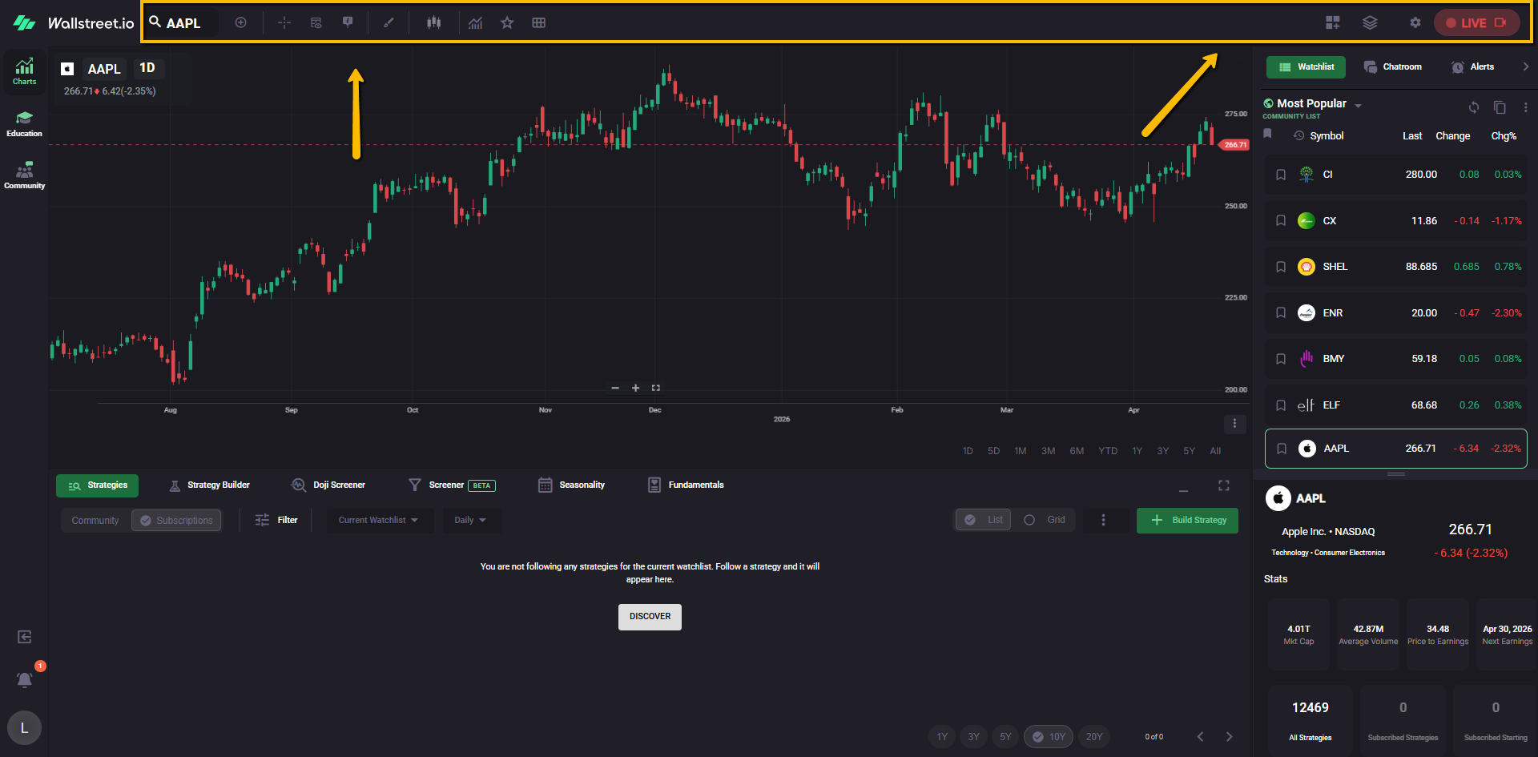Click the crosshair cursor tool in toolbar

pyautogui.click(x=284, y=23)
